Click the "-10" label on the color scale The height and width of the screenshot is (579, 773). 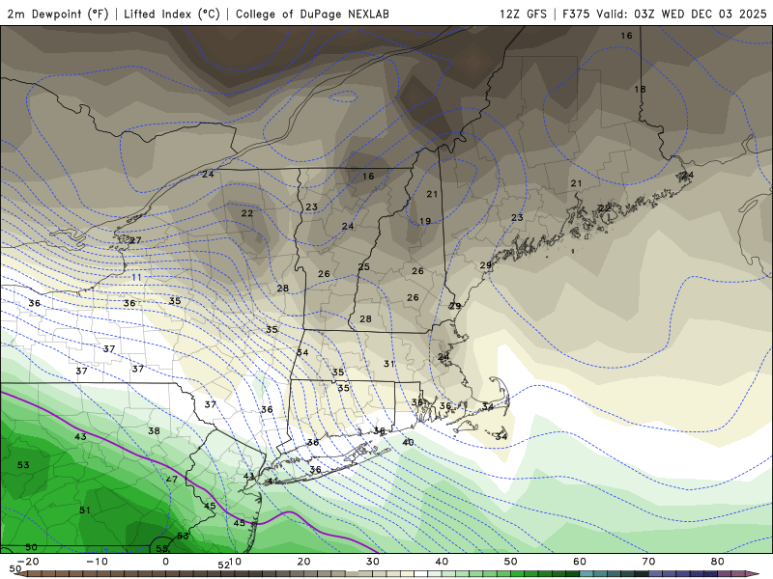(x=97, y=562)
